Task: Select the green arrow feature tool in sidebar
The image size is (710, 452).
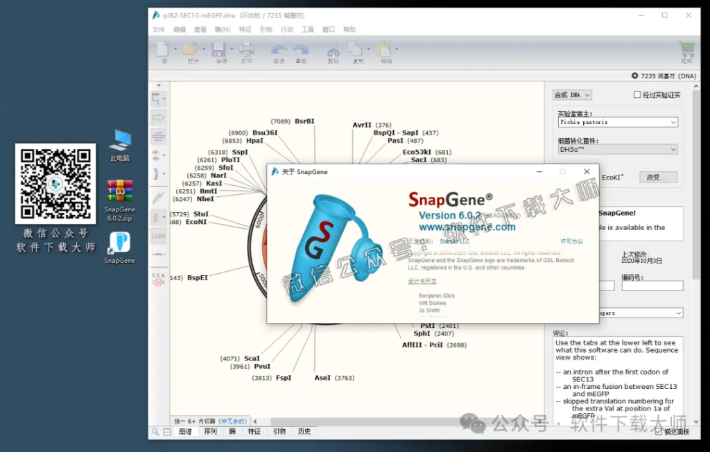Action: (158, 117)
